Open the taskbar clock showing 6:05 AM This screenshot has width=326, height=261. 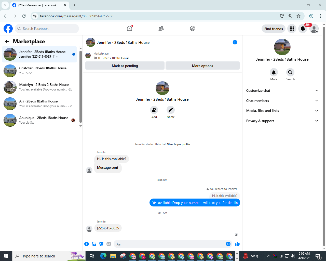304,256
